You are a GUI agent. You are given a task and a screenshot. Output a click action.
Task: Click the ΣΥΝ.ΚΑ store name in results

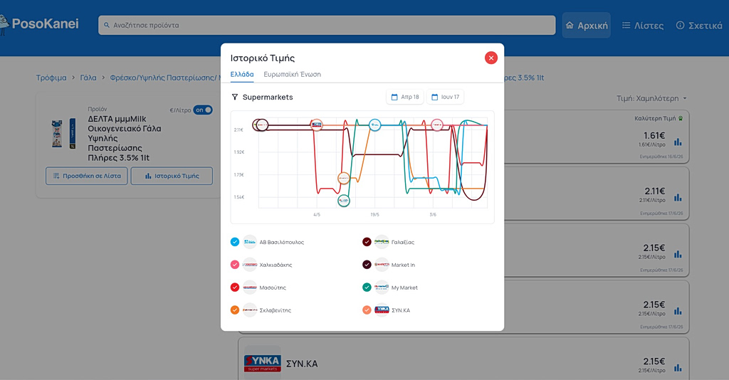click(x=302, y=364)
